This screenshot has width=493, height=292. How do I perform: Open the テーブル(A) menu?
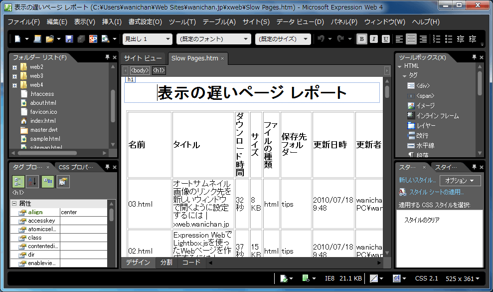219,22
